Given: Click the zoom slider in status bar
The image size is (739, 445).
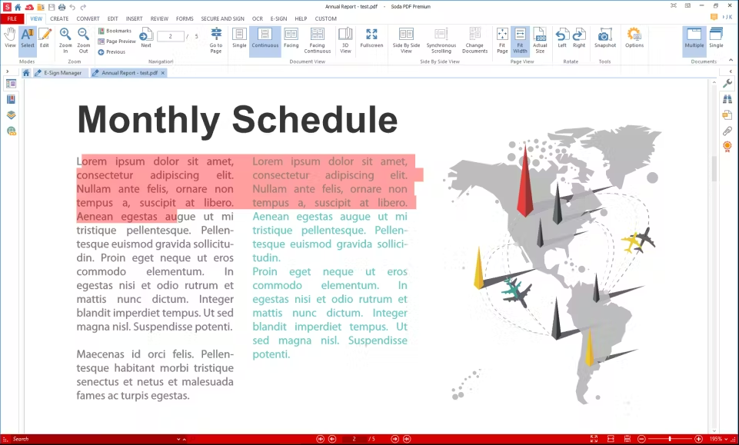Looking at the screenshot, I should pos(670,439).
